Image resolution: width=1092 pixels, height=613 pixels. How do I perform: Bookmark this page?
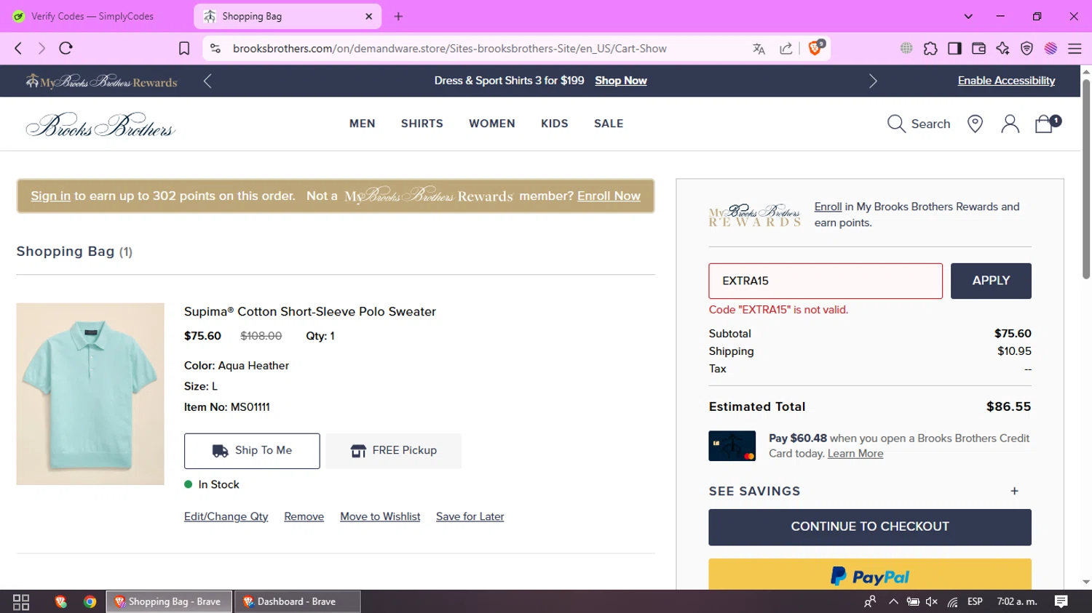coord(184,48)
